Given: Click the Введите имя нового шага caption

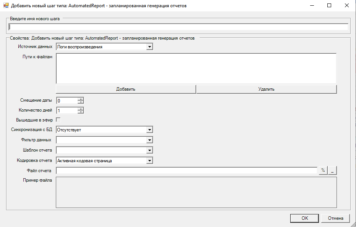Looking at the screenshot, I should (x=35, y=19).
